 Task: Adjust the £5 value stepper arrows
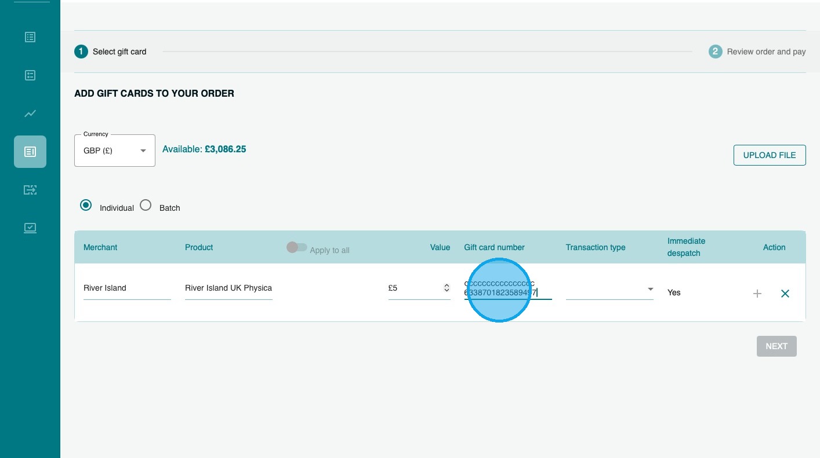point(447,288)
